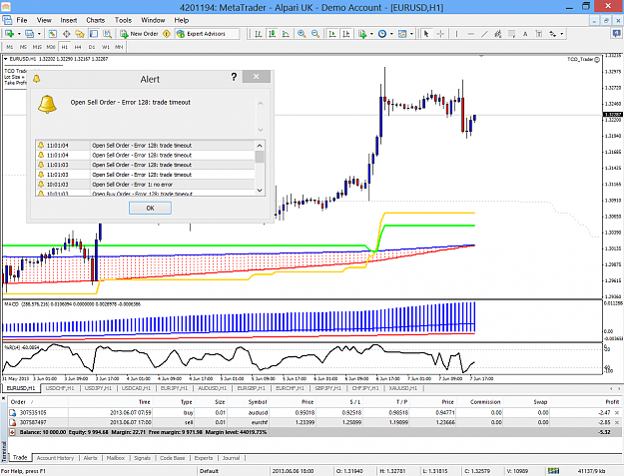Select the Trendline drawing tool
Viewport: 624px width, 476px height.
(484, 34)
